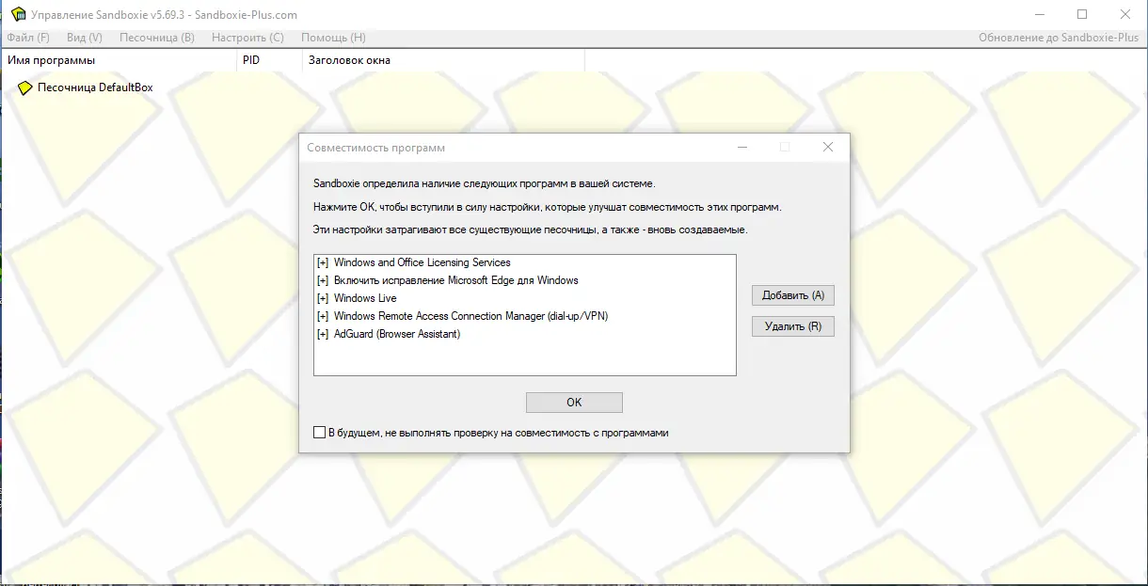
Task: Minimize the Совместимость программ dialog
Action: [x=742, y=148]
